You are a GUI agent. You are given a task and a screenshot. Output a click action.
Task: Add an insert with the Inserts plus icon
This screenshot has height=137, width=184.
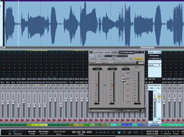click(158, 52)
